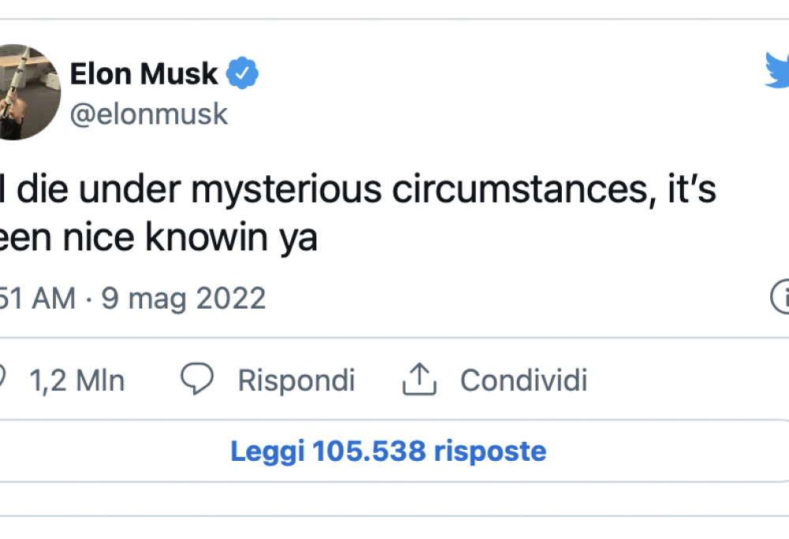789x539 pixels.
Task: Select the reply speech bubble icon
Action: point(197,379)
